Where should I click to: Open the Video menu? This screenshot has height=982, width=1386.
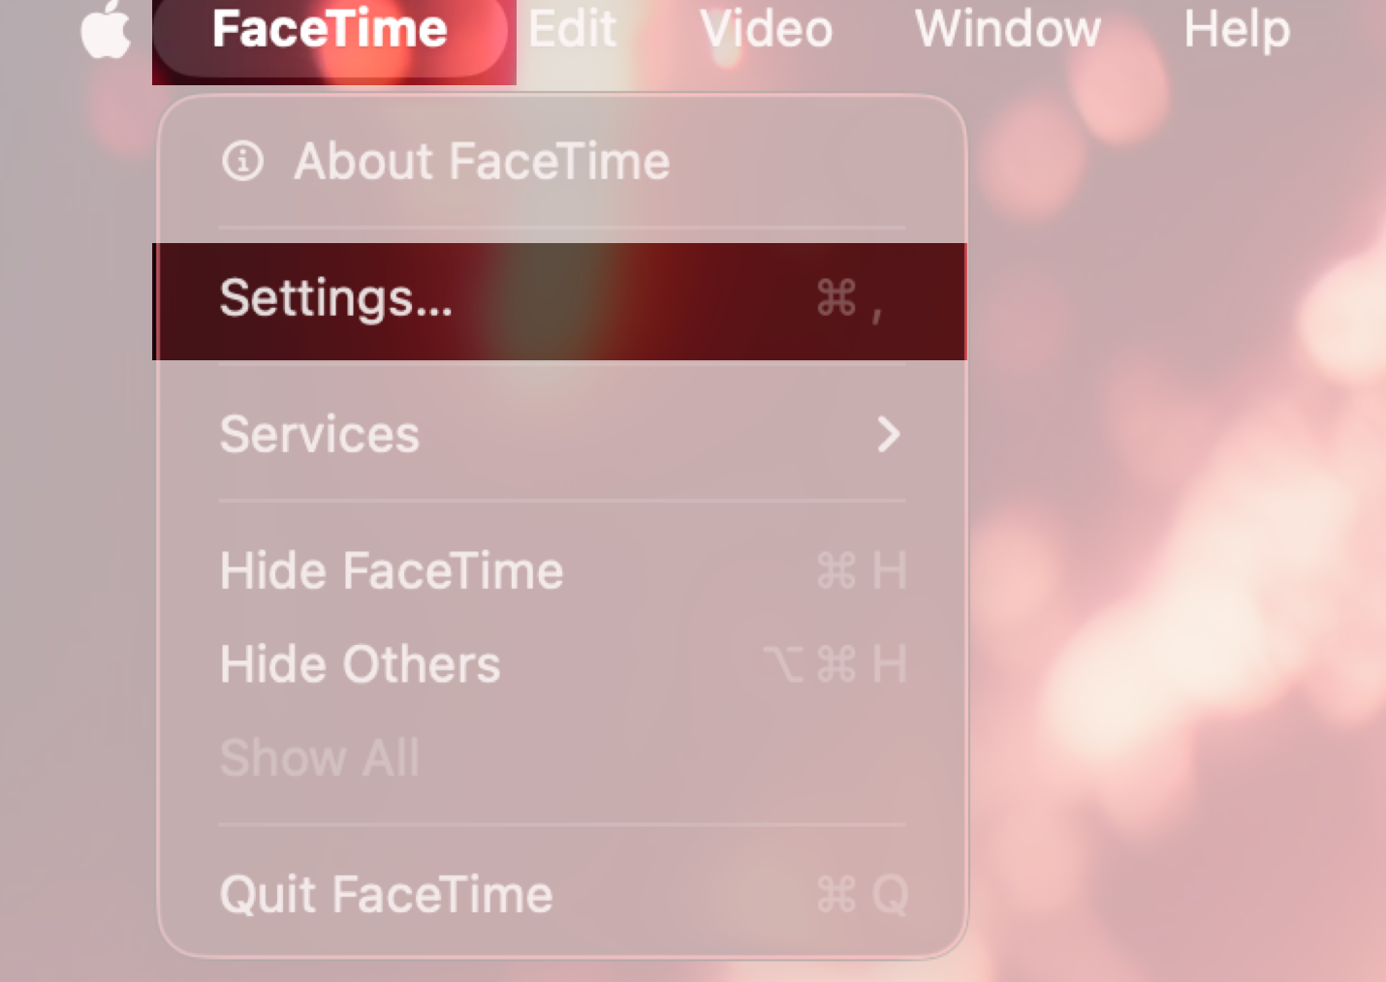pos(765,29)
